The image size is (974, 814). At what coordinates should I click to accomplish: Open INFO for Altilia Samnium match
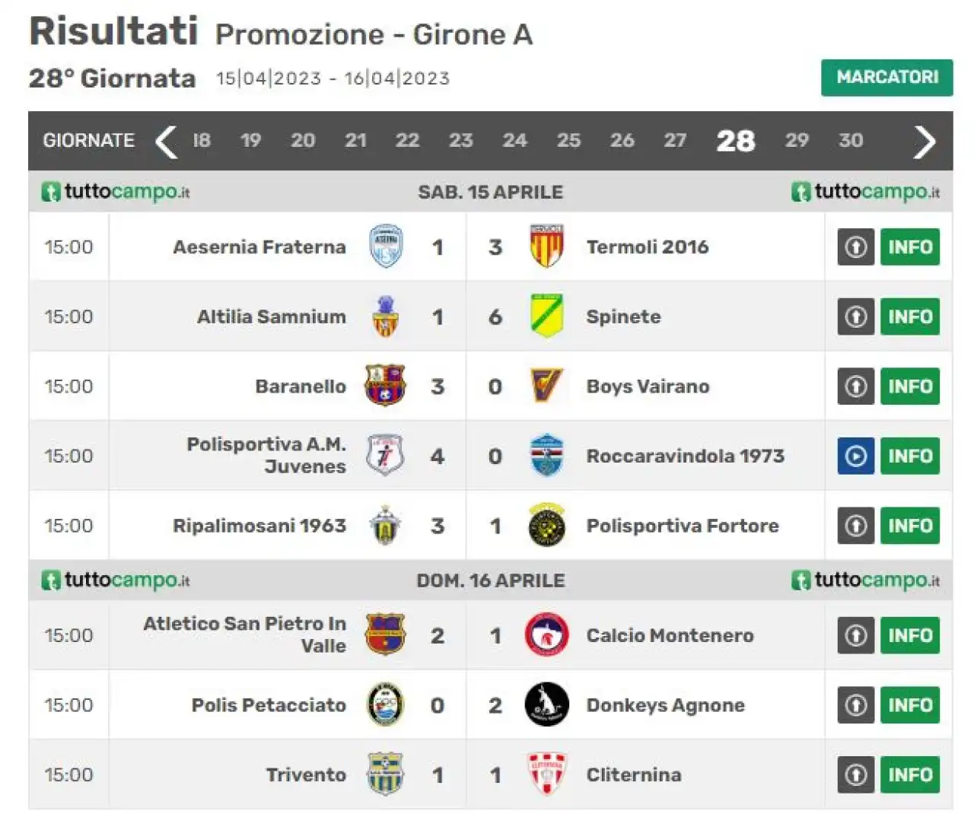pos(910,316)
